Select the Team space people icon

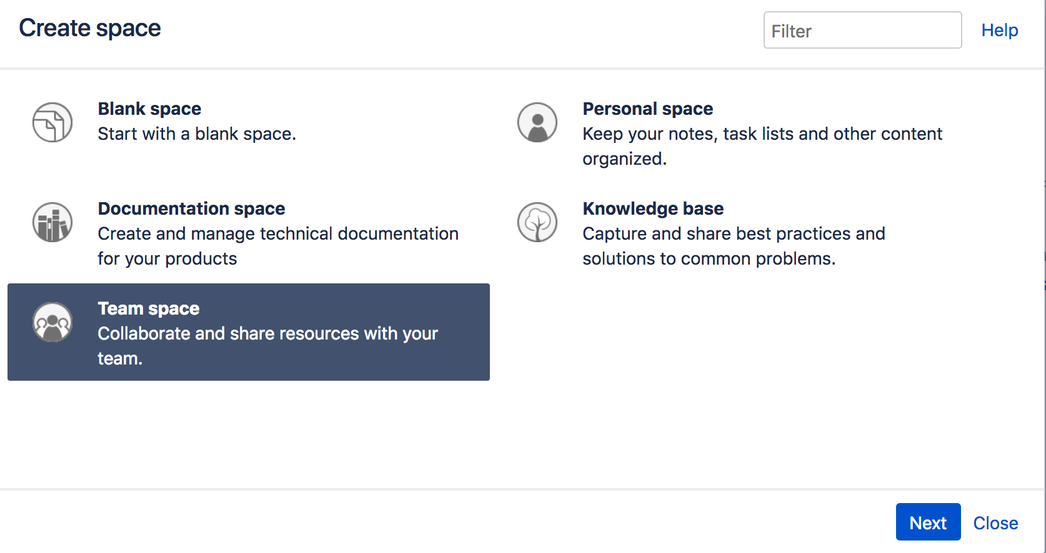[x=52, y=322]
